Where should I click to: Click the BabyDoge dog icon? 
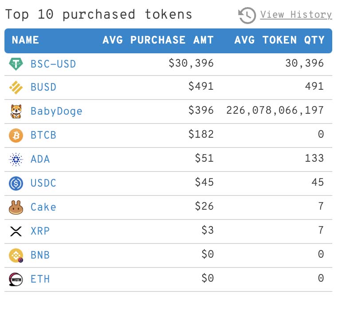pos(16,112)
